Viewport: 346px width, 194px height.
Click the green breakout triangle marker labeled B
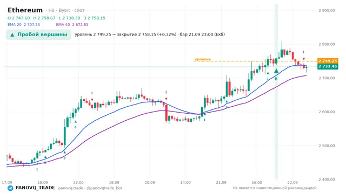276,71
